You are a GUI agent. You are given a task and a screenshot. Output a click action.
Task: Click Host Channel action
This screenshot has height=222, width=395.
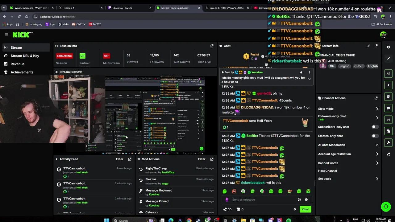pyautogui.click(x=327, y=171)
